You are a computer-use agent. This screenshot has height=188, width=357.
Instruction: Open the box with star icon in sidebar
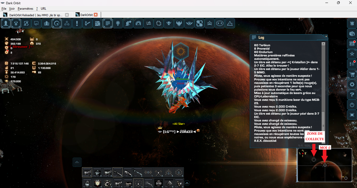(x=352, y=34)
